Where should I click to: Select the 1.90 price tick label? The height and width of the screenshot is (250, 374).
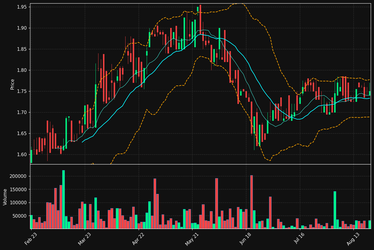(22, 28)
